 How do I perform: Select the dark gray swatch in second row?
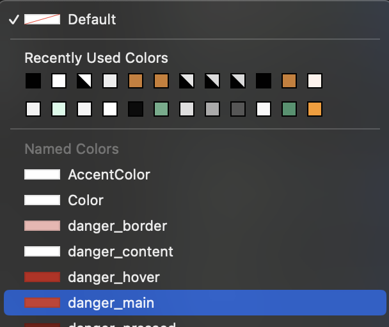238,109
